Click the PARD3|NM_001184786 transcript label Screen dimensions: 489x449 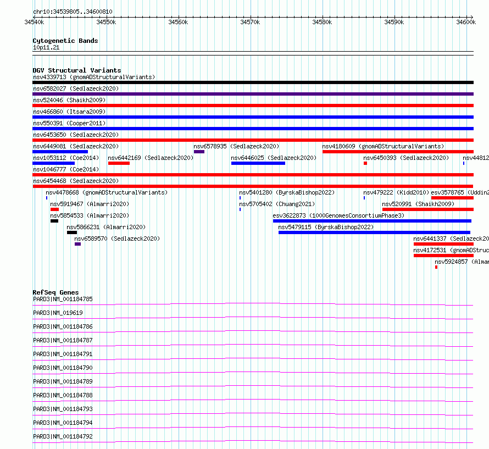click(x=63, y=326)
